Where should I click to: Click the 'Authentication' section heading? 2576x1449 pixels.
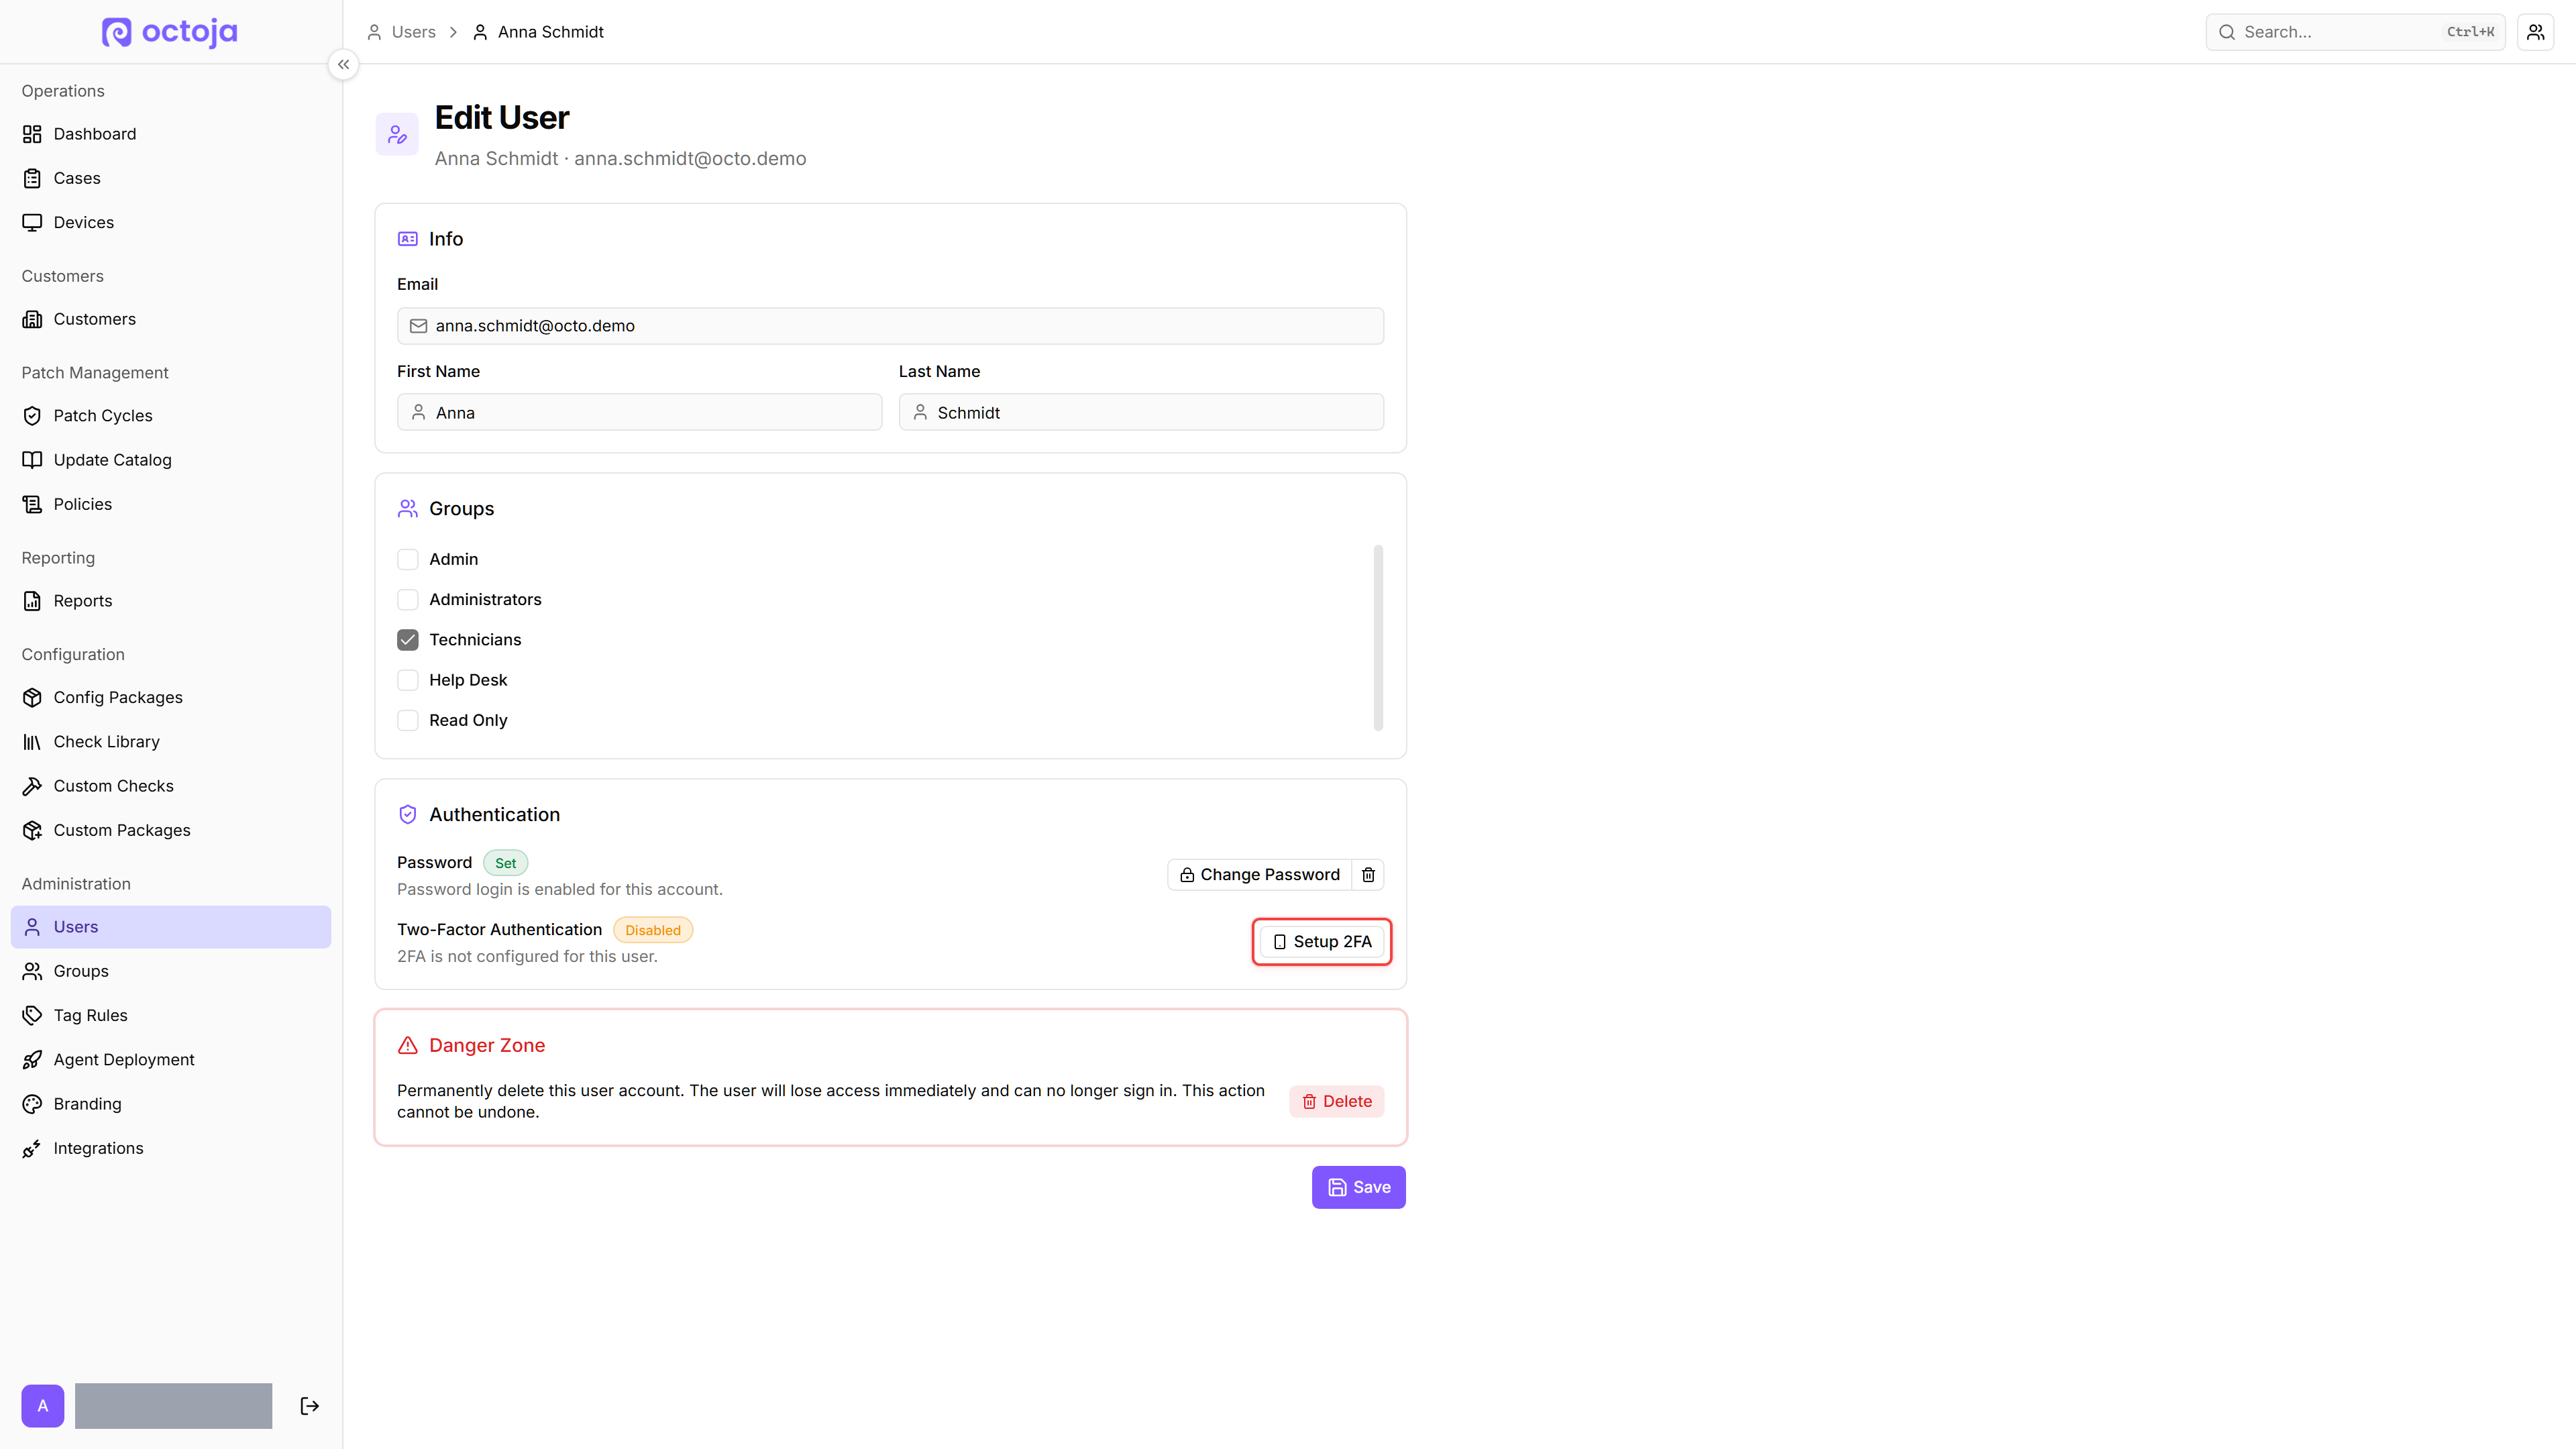tap(495, 815)
